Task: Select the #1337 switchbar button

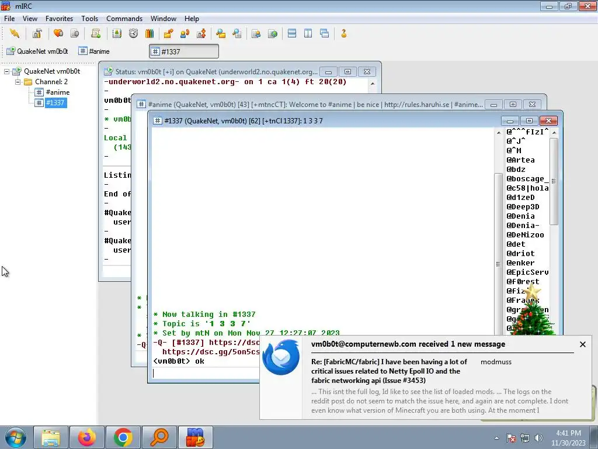Action: click(184, 51)
